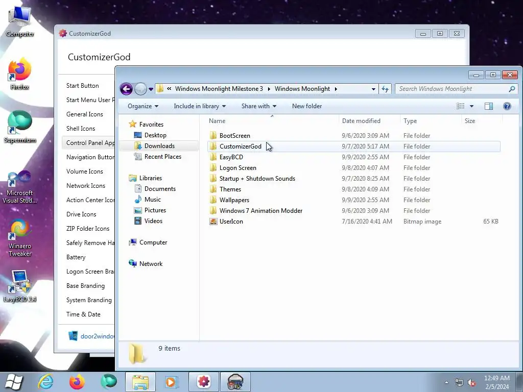Toggle the preview pane button
The image size is (523, 392).
(x=489, y=106)
